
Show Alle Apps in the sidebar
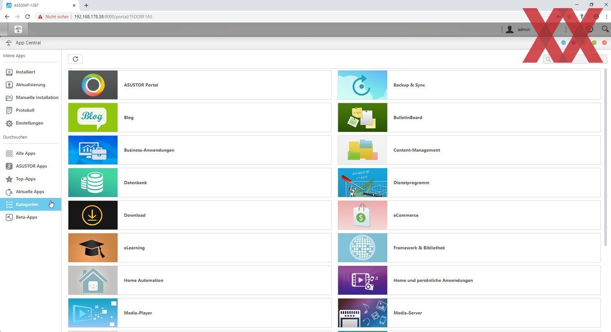click(x=31, y=153)
